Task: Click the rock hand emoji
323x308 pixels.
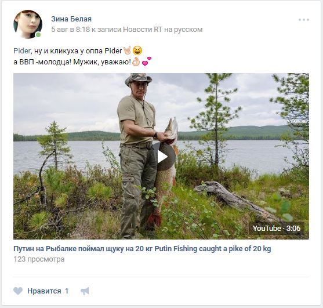Action: coord(127,50)
